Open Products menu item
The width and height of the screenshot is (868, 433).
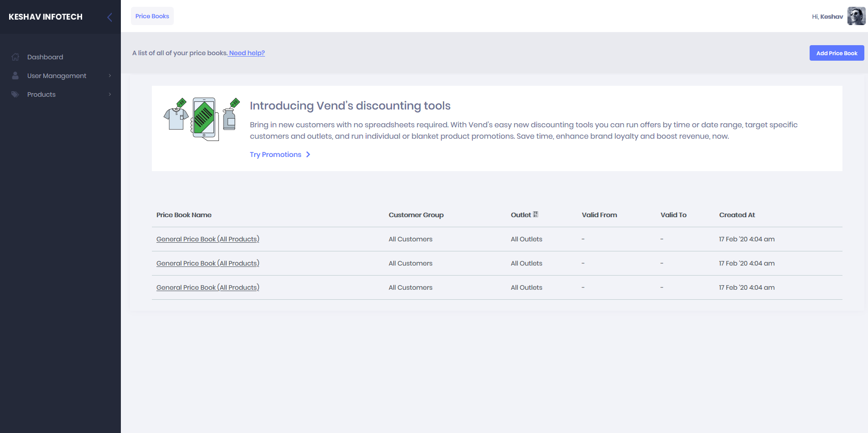pyautogui.click(x=41, y=94)
